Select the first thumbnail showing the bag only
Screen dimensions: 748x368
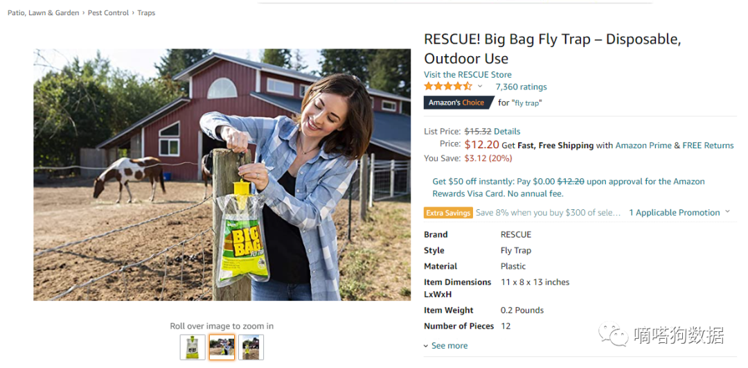point(193,347)
